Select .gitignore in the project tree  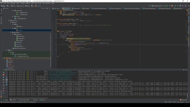(10, 60)
